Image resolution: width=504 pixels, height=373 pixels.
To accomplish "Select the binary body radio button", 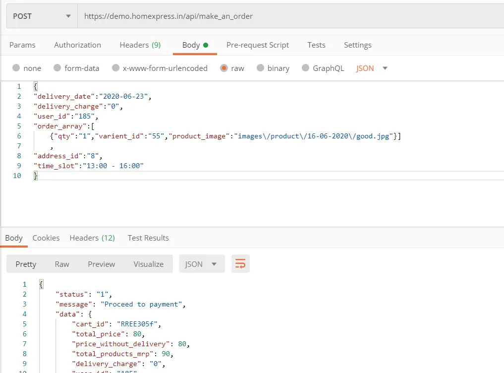I will (x=261, y=68).
